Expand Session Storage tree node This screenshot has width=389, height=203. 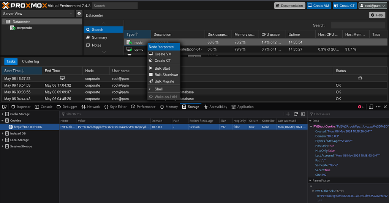point(3,146)
